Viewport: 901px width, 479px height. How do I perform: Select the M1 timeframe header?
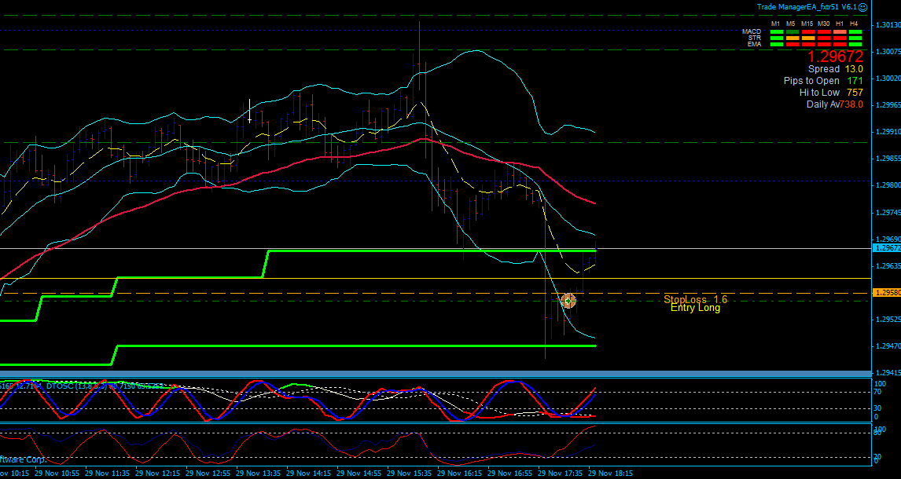[777, 24]
